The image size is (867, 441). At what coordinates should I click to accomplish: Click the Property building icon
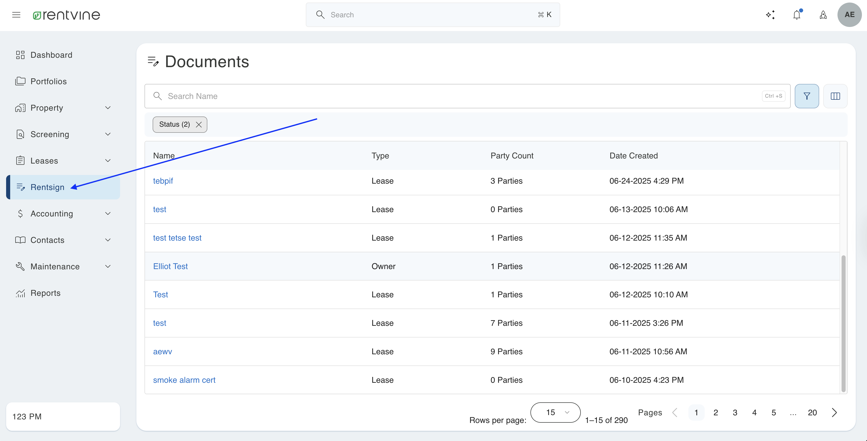(x=20, y=108)
